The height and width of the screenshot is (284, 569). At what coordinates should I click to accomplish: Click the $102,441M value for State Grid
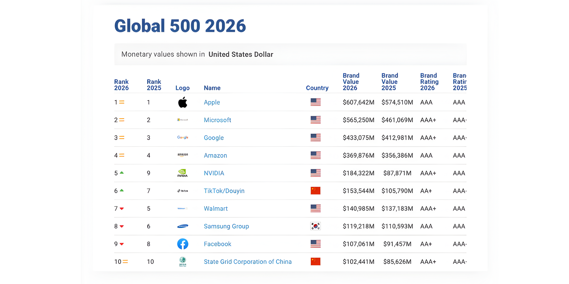pos(358,262)
